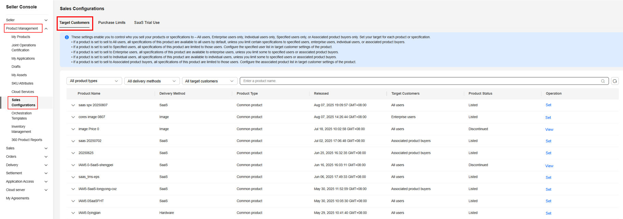Image resolution: width=623 pixels, height=219 pixels.
Task: Click Set for saas spv 20250807
Action: click(x=548, y=105)
